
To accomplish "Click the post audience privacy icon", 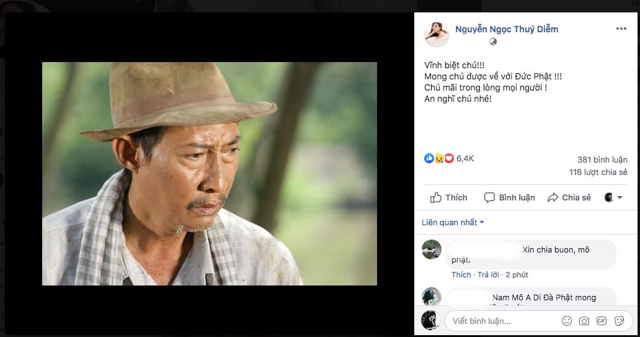I will coord(493,42).
